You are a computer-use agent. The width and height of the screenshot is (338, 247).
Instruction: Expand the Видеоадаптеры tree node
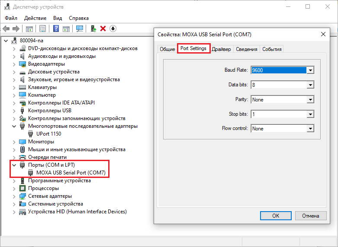[14, 64]
